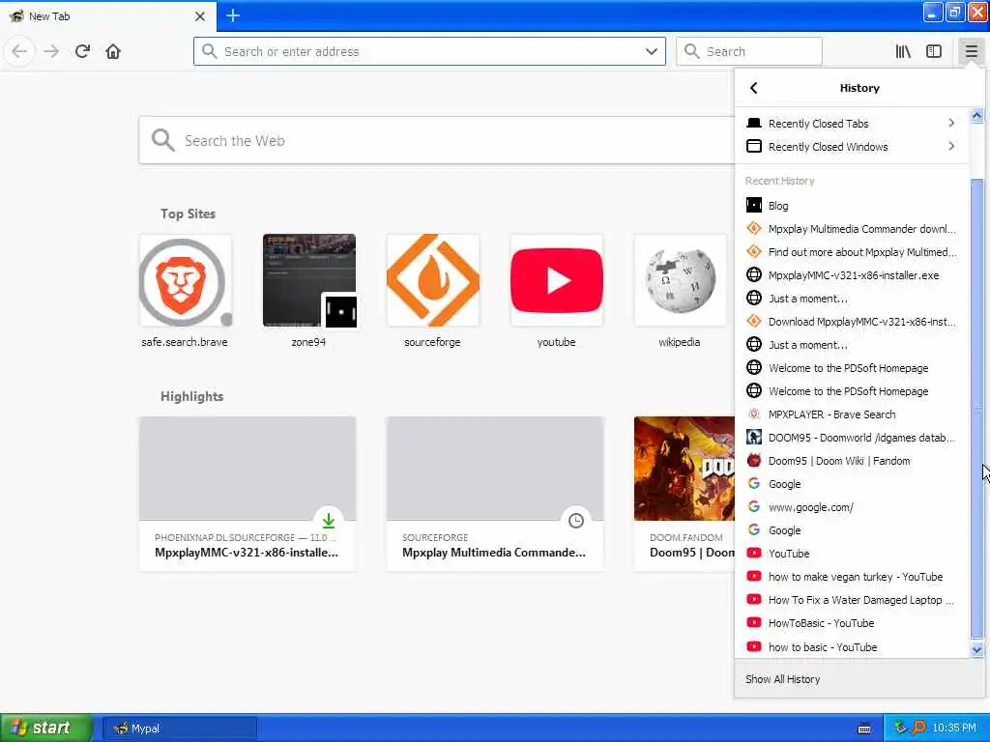
Task: Open www.google.com/ history entry
Action: 851,506
